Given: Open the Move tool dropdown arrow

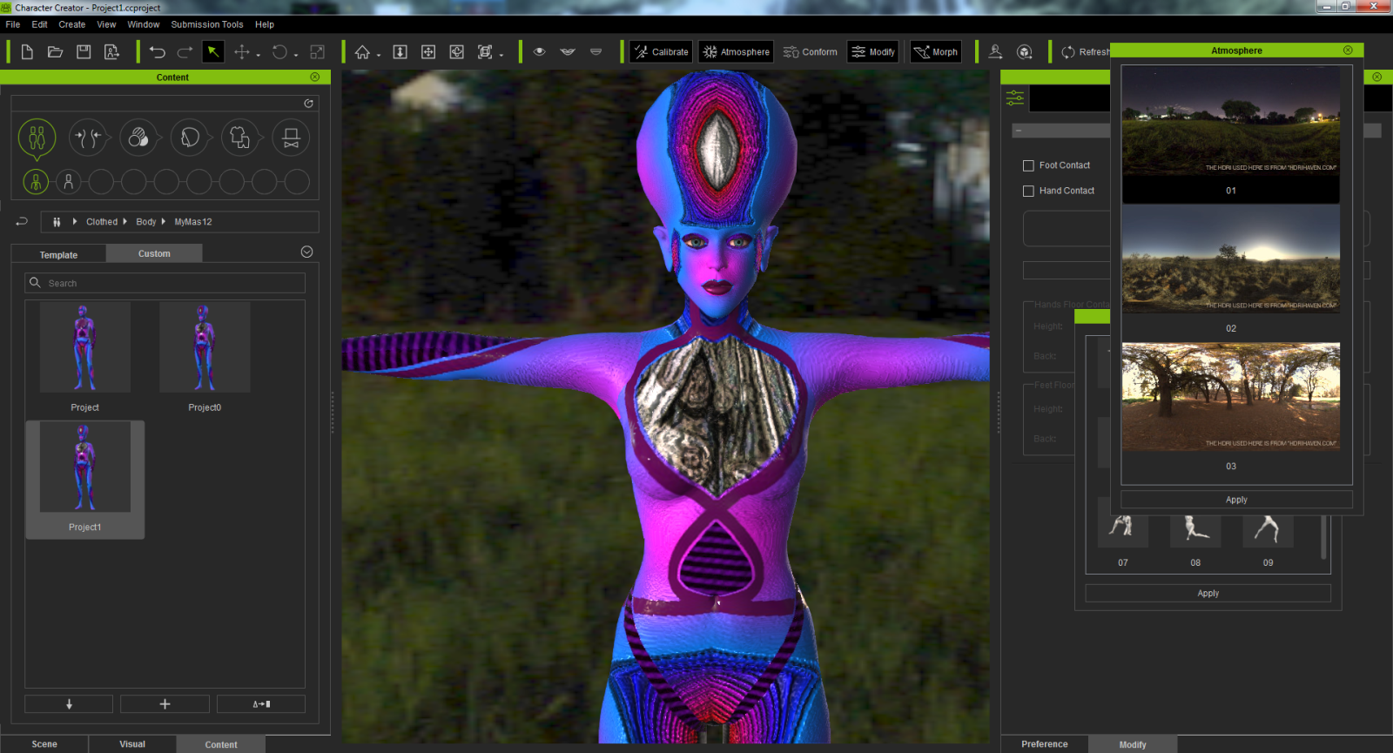Looking at the screenshot, I should tap(259, 56).
